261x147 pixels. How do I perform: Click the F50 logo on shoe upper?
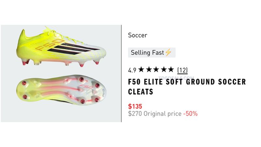tap(50, 44)
